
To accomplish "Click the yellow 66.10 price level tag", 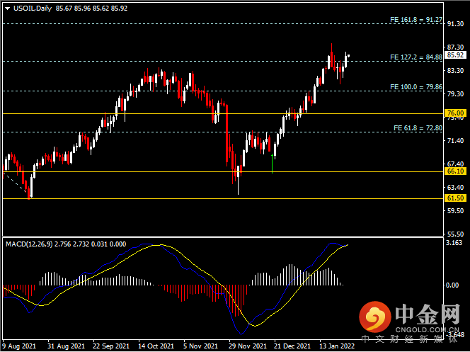I will coord(455,171).
